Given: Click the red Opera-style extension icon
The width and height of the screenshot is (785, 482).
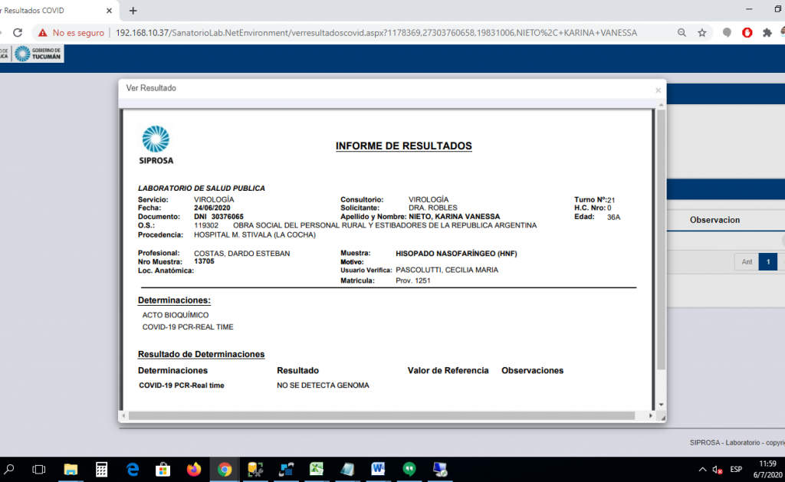Looking at the screenshot, I should click(747, 33).
